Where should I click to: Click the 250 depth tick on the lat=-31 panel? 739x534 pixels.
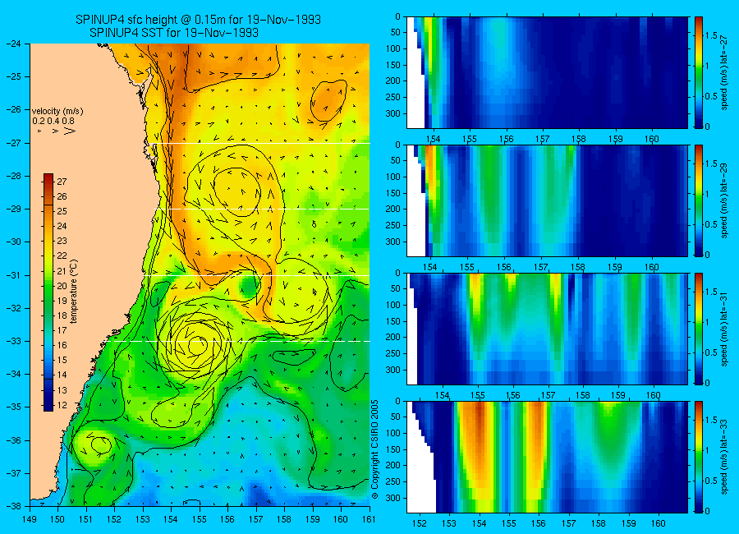[393, 353]
